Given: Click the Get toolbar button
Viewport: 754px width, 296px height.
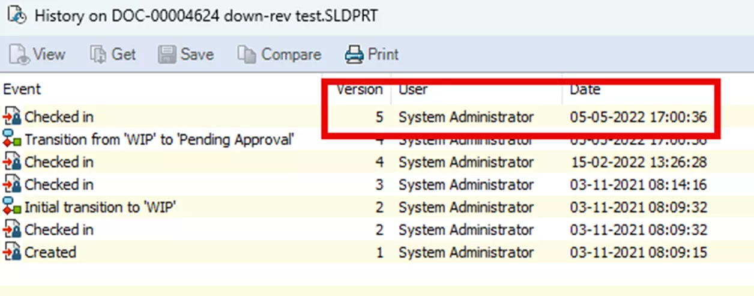Looking at the screenshot, I should (113, 55).
